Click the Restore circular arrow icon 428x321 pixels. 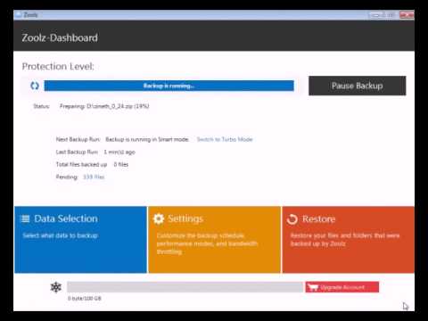[x=292, y=219]
